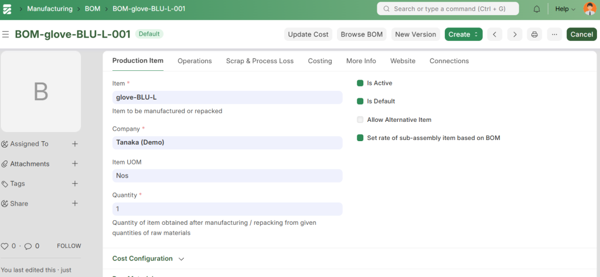Click the notification bell icon
600x277 pixels.
click(537, 9)
